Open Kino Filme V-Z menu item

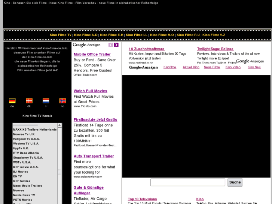pos(214,35)
